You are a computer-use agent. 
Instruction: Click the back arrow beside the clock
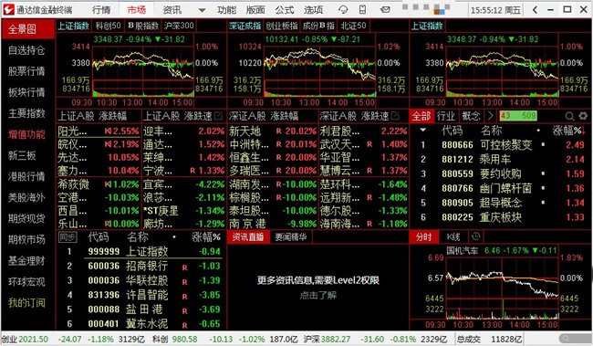point(535,9)
